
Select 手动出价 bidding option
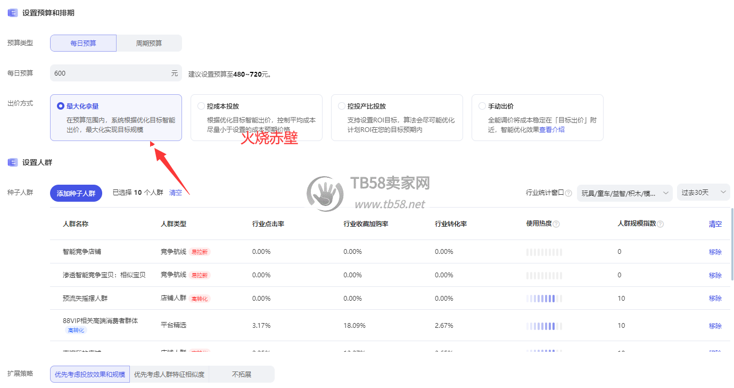pyautogui.click(x=538, y=118)
